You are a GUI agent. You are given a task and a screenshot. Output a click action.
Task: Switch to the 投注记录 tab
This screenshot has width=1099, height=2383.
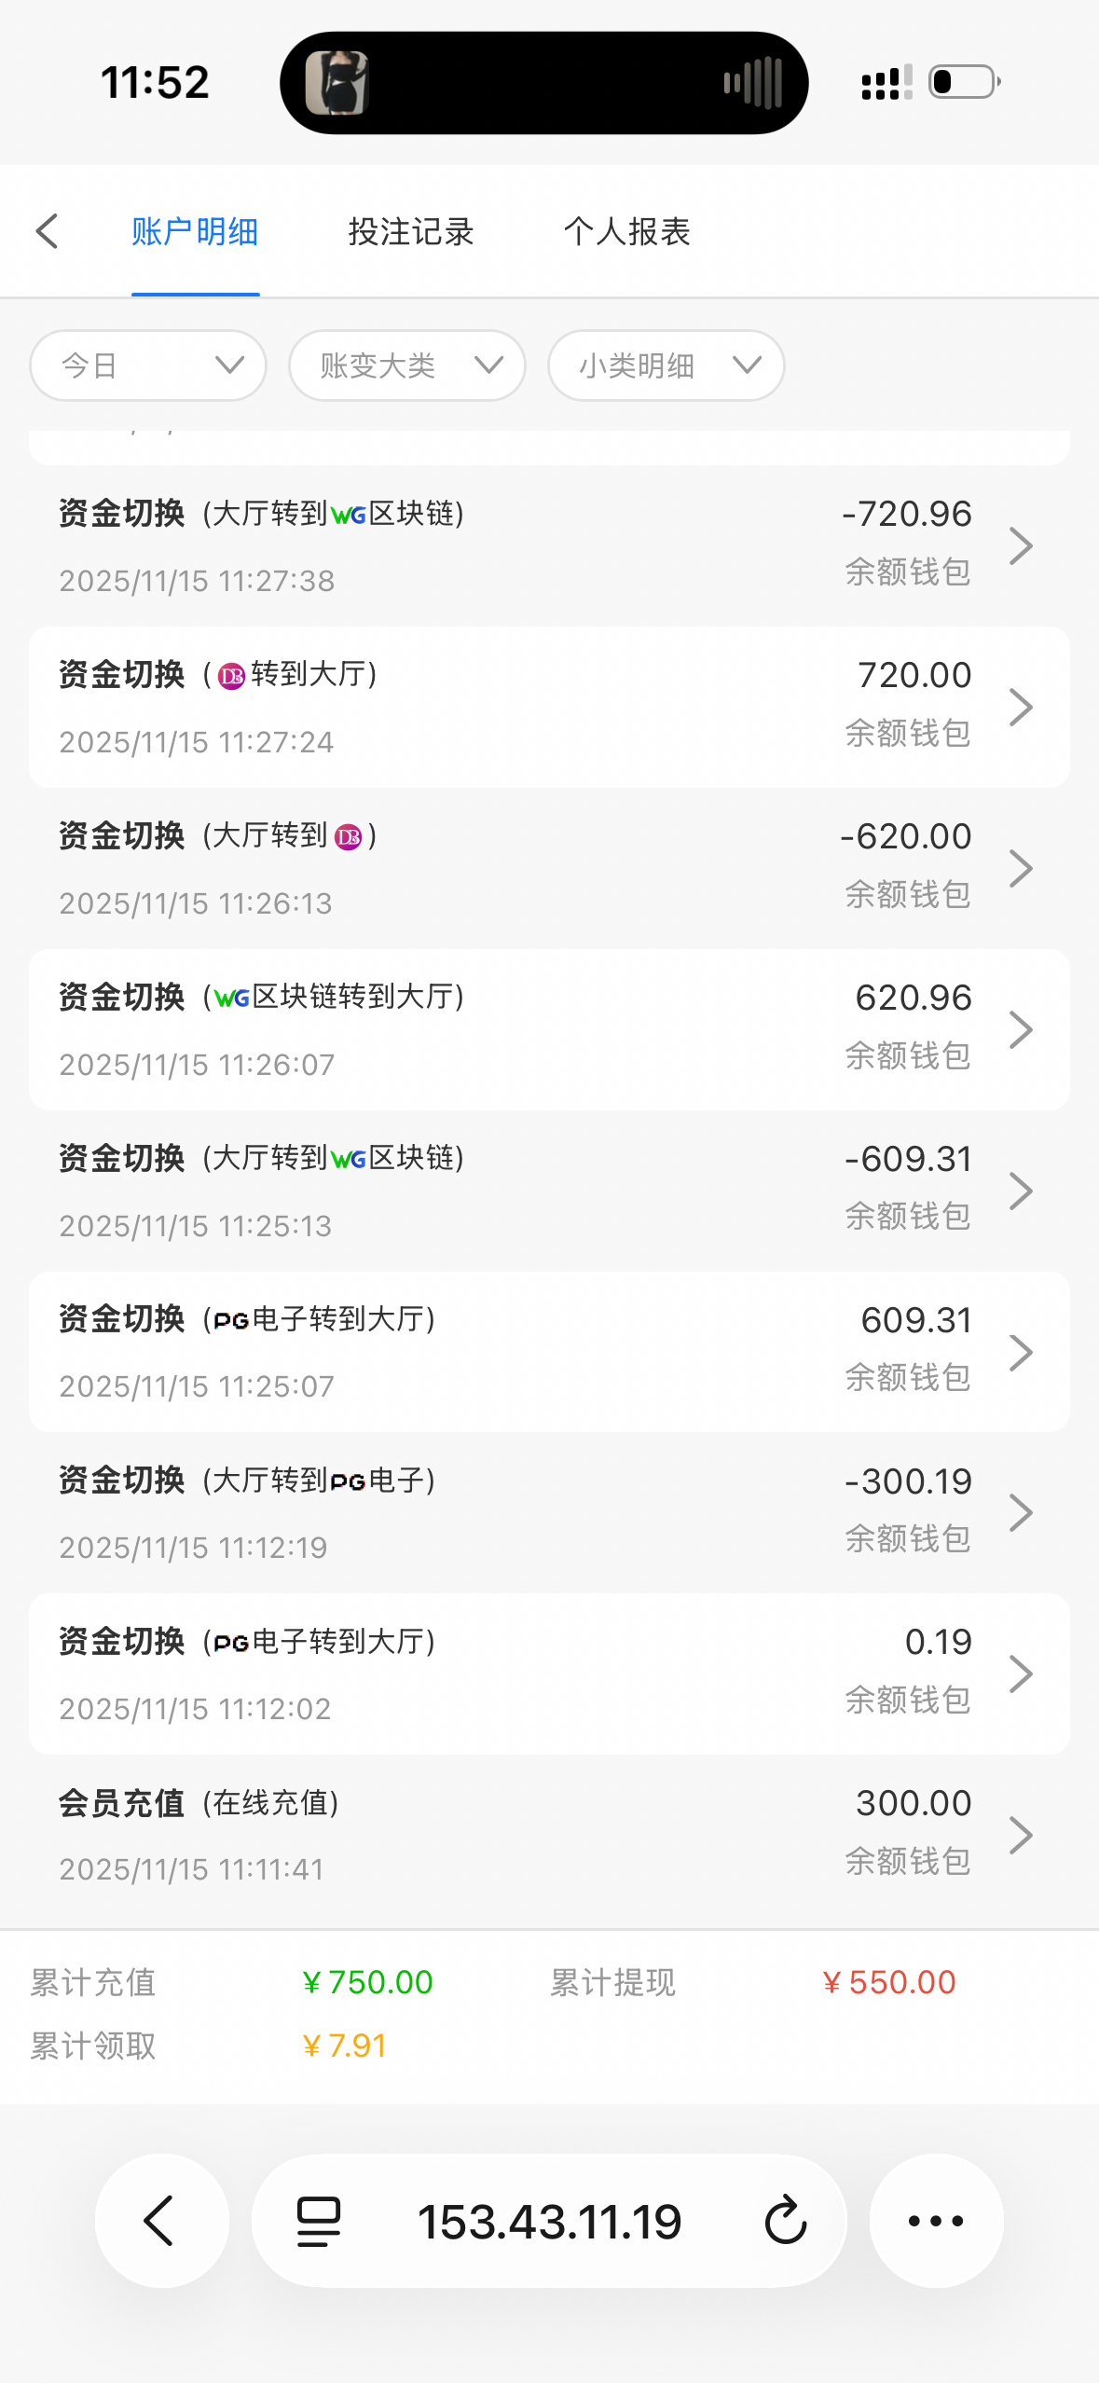coord(411,231)
